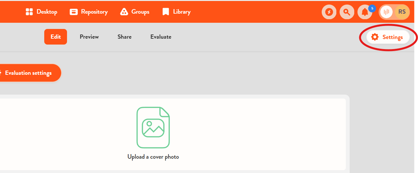
Task: Click the green image file icon
Action: (153, 127)
